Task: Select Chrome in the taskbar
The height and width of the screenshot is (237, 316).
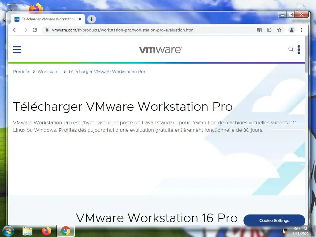Action: [x=66, y=231]
